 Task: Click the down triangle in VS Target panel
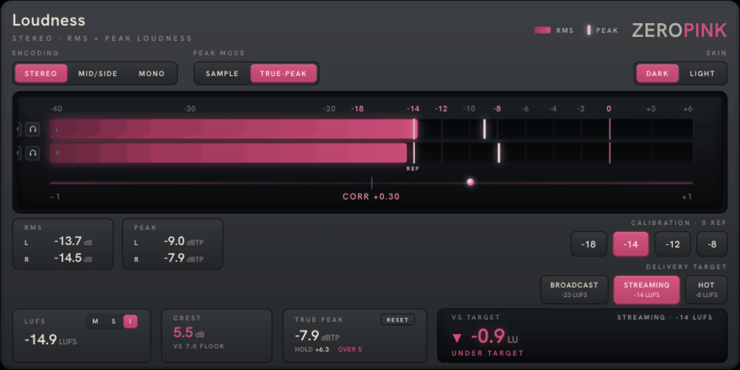pos(457,338)
